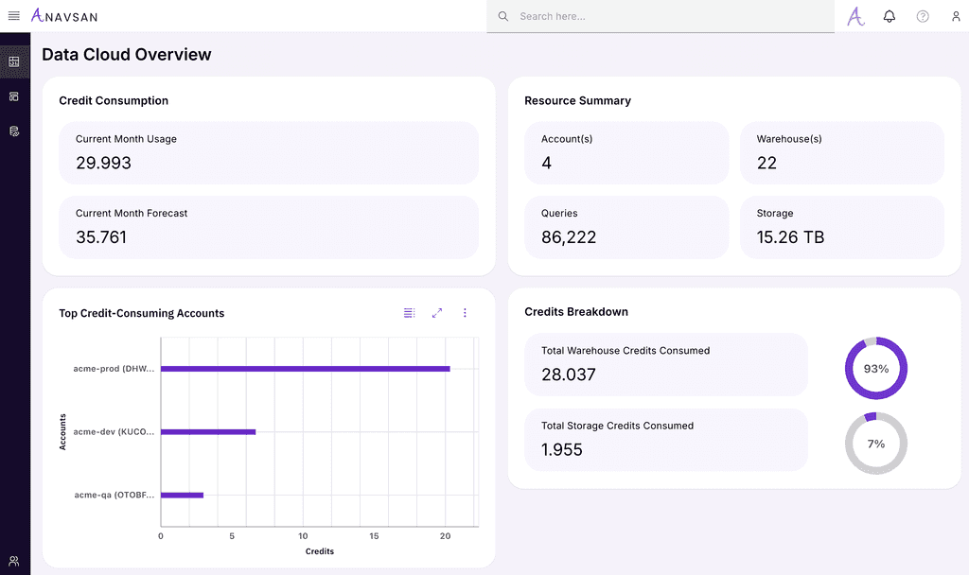
Task: Open the help question-mark icon
Action: pyautogui.click(x=923, y=16)
